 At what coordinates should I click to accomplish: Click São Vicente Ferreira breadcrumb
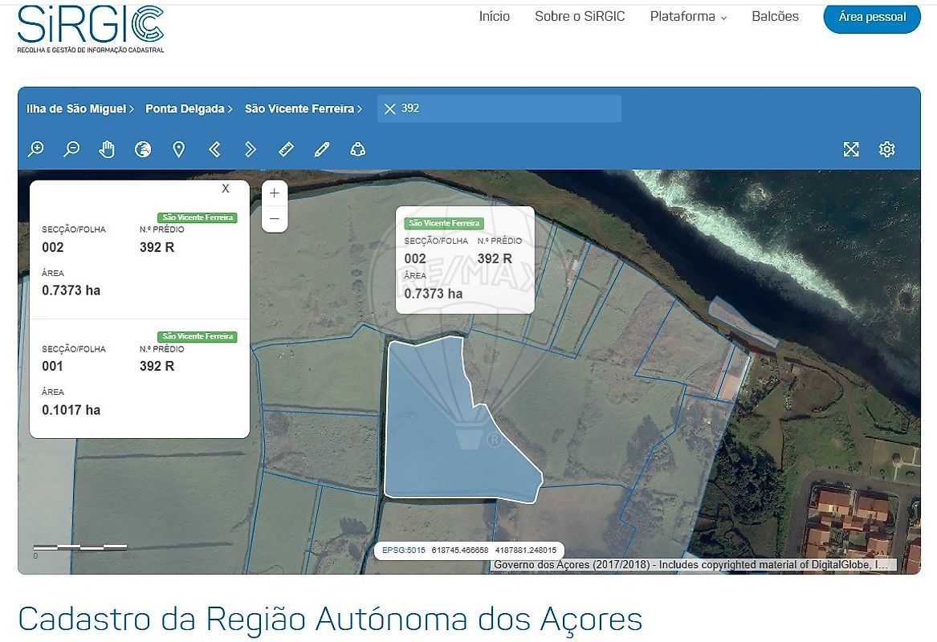304,108
